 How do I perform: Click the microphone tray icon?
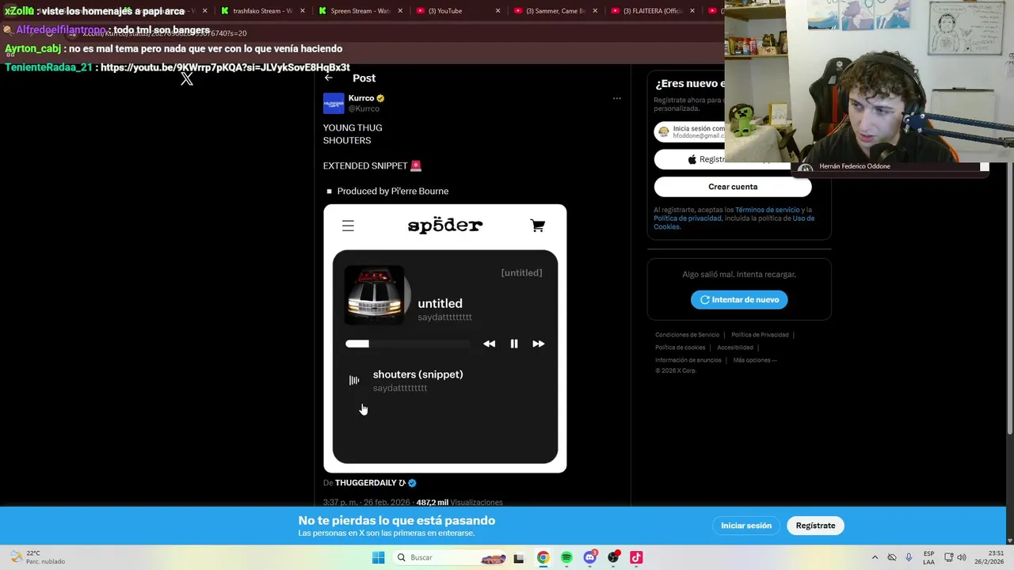click(x=909, y=557)
